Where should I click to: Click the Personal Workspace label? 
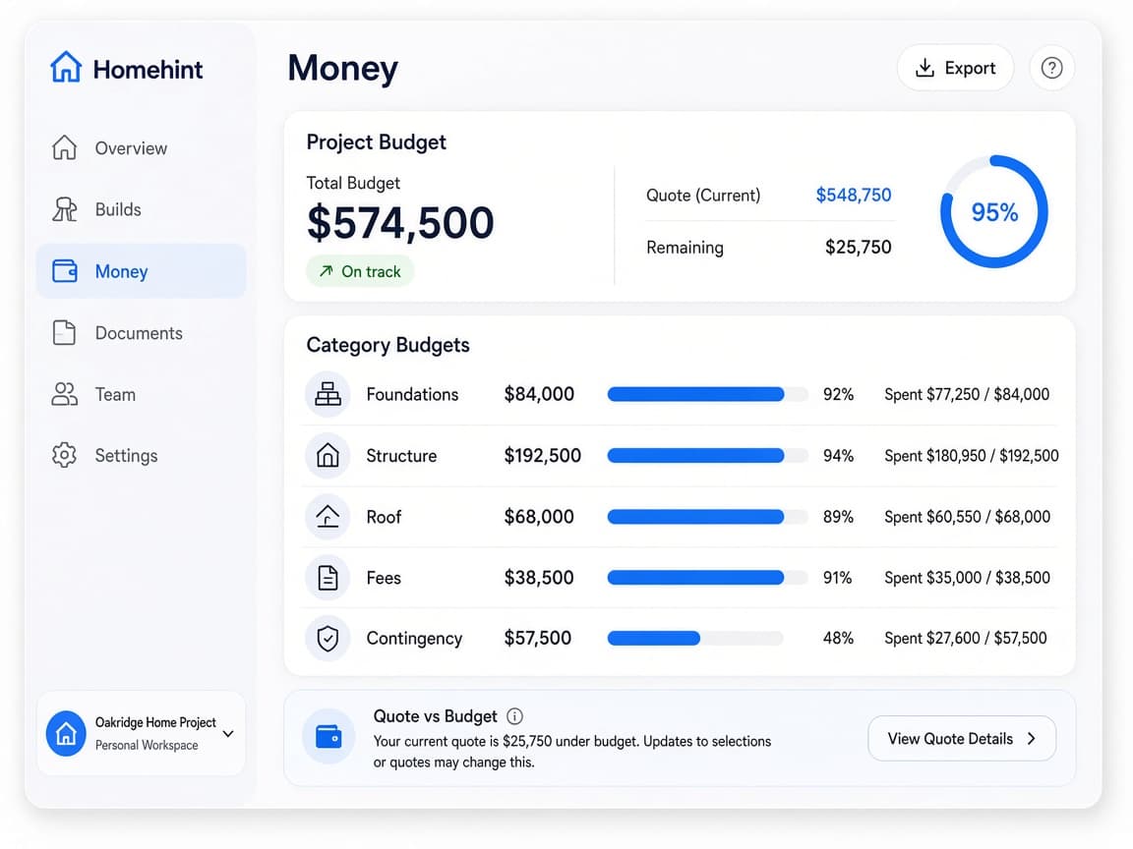pyautogui.click(x=147, y=745)
